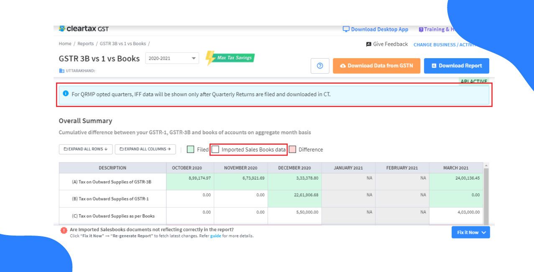
Task: Click the info icon in the QRMP banner
Action: pyautogui.click(x=66, y=95)
